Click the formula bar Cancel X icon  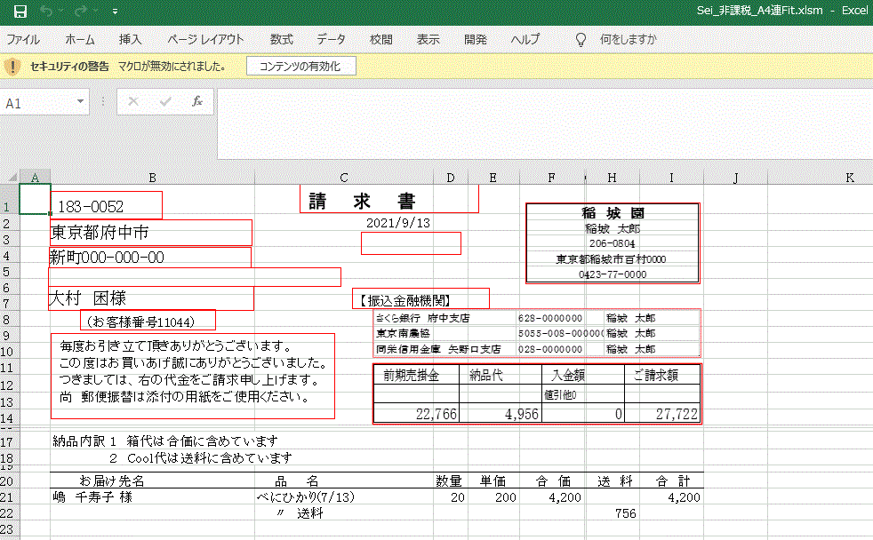pyautogui.click(x=133, y=101)
